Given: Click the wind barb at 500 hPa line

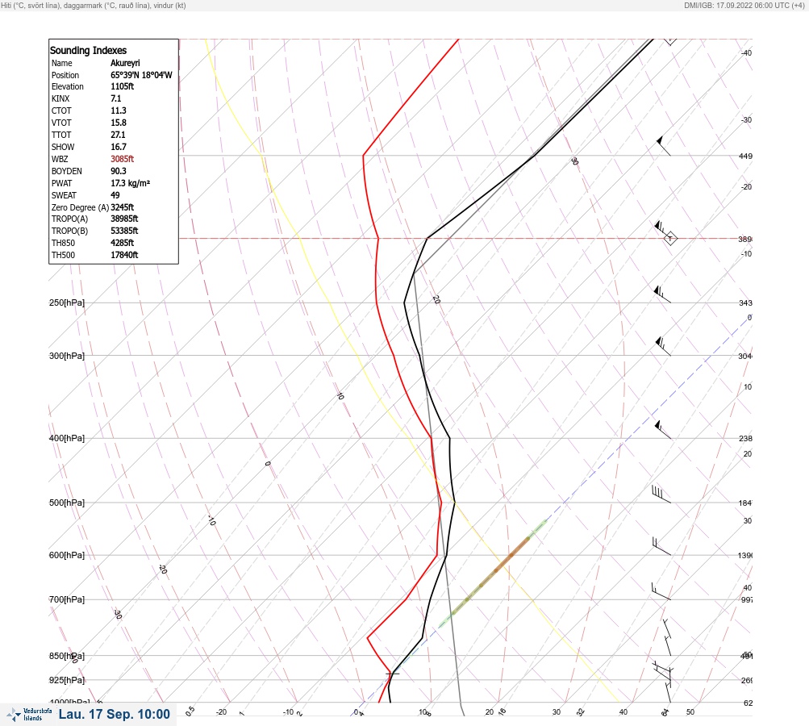Looking at the screenshot, I should pos(661,494).
